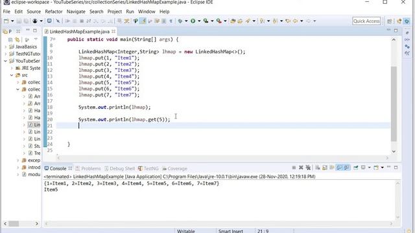Open the Debug history dropdown arrow

coord(186,21)
